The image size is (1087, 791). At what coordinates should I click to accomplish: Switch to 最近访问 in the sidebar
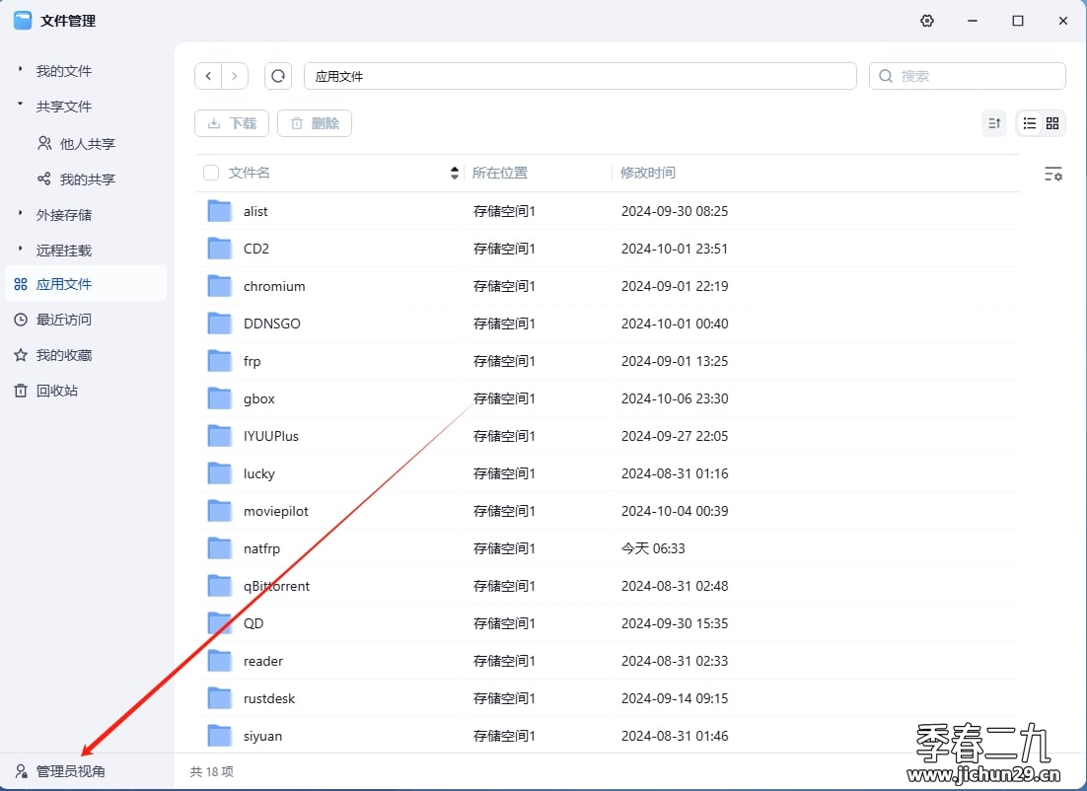pyautogui.click(x=65, y=320)
